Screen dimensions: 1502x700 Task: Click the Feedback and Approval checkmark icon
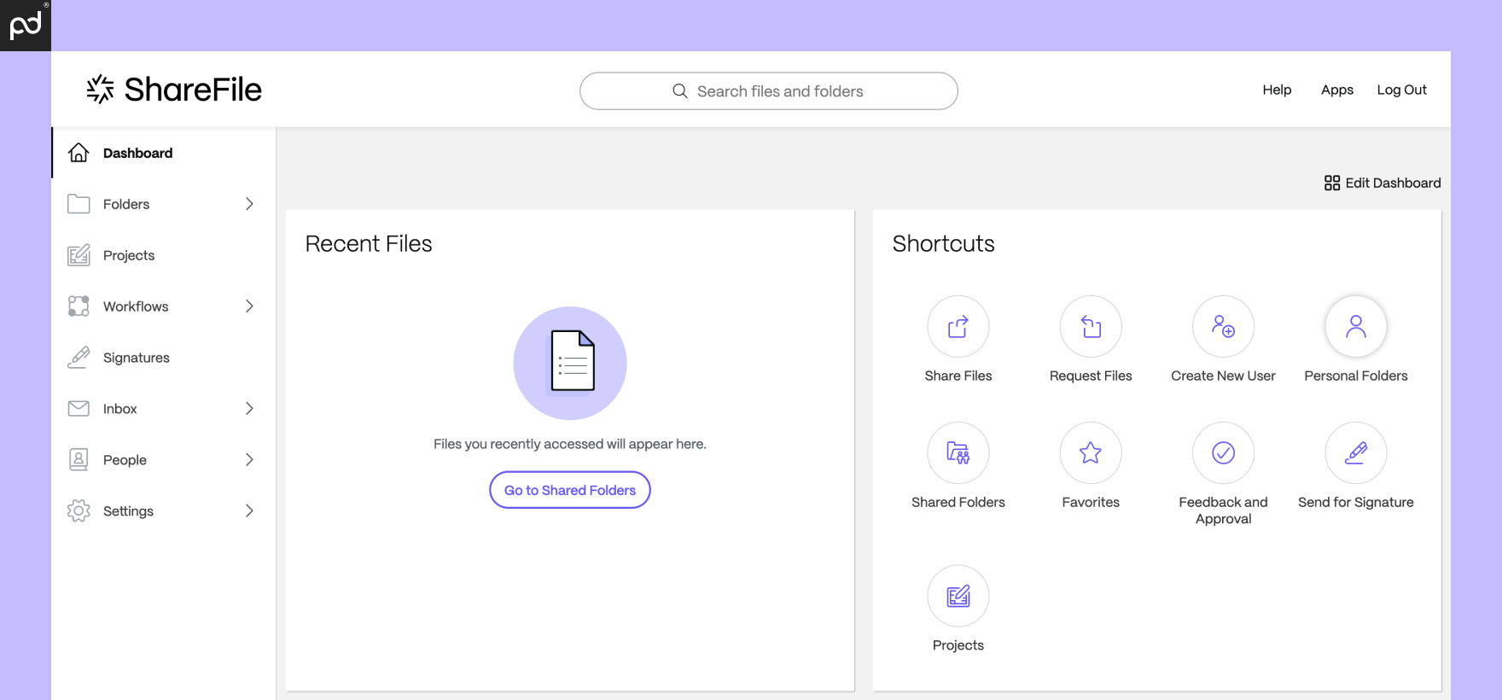(1223, 452)
